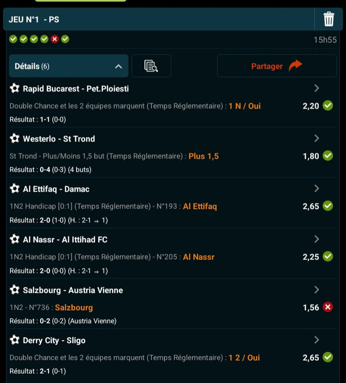Open Salzbourg - Austria Vienne match chevron
This screenshot has height=383, width=346.
click(316, 290)
